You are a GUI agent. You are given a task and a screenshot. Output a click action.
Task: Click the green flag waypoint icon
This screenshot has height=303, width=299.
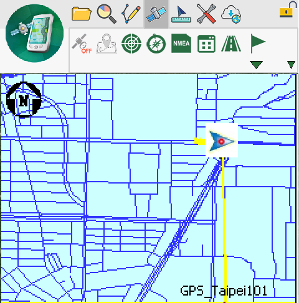coord(258,43)
